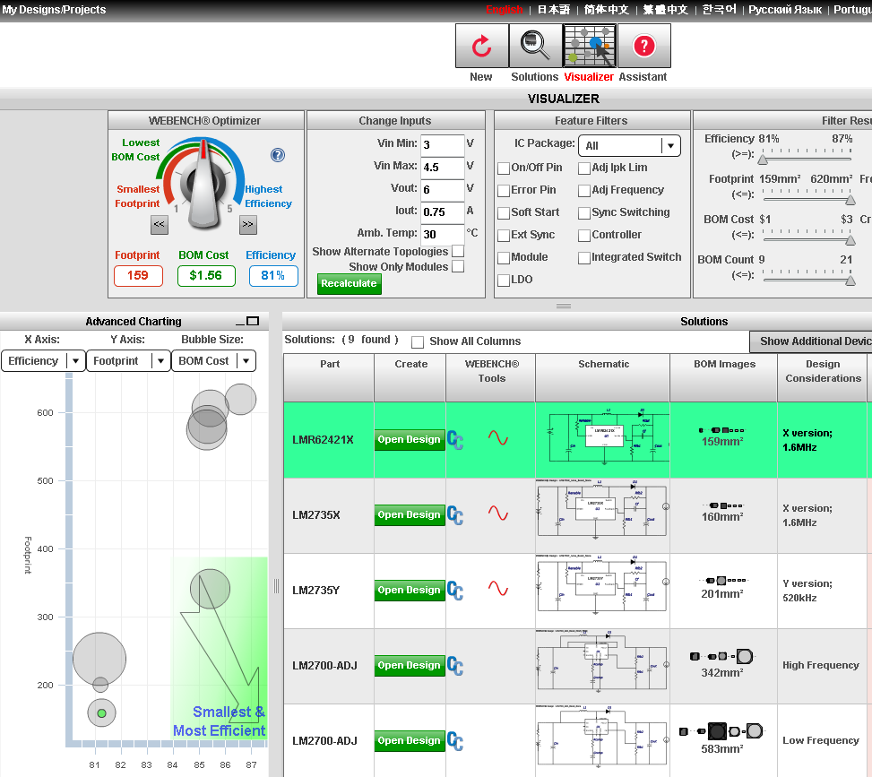
Task: Open Design for LM2700-ADJ Low Frequency
Action: pyautogui.click(x=410, y=741)
